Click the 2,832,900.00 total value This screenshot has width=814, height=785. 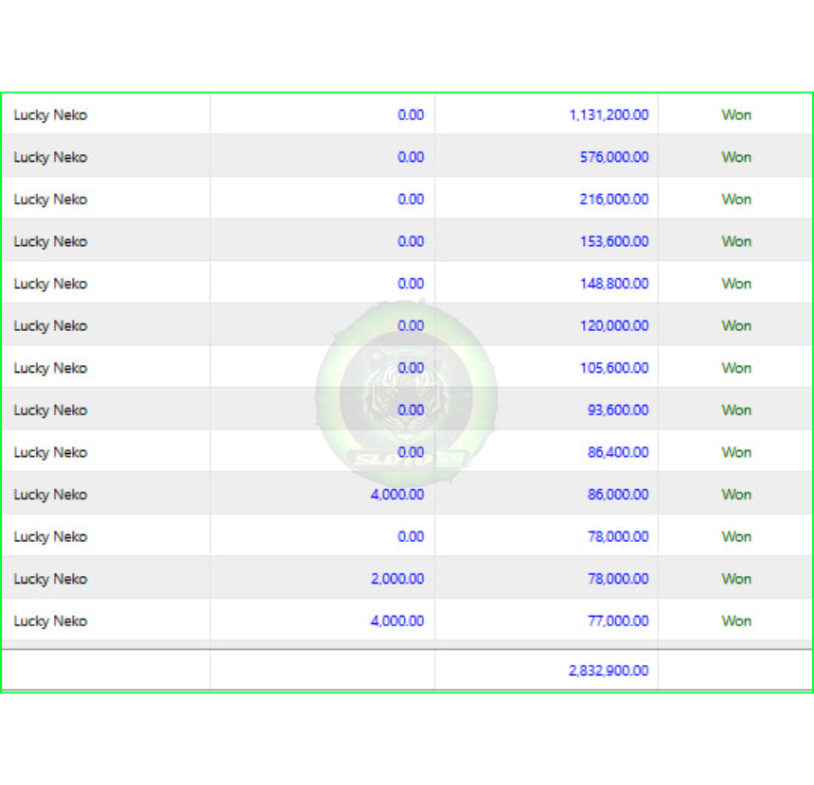[609, 671]
